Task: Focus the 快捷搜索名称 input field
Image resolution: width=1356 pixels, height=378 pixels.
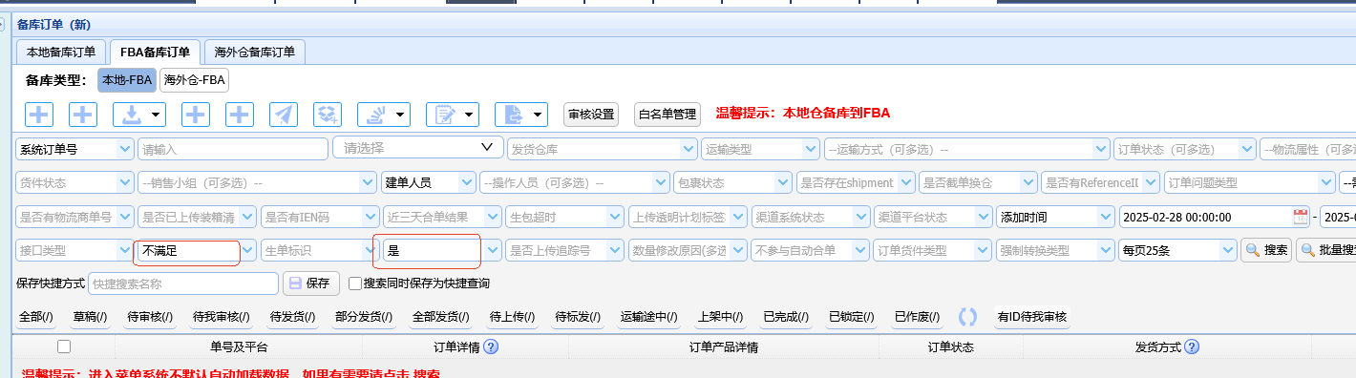Action: pos(183,283)
